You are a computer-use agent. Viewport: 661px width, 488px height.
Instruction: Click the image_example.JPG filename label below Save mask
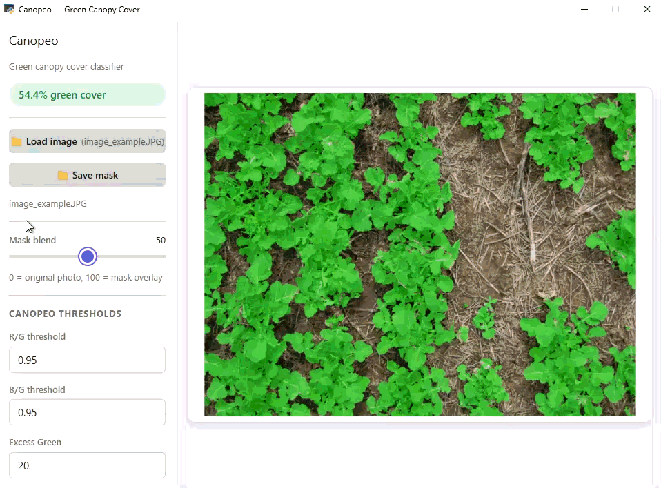click(x=48, y=204)
